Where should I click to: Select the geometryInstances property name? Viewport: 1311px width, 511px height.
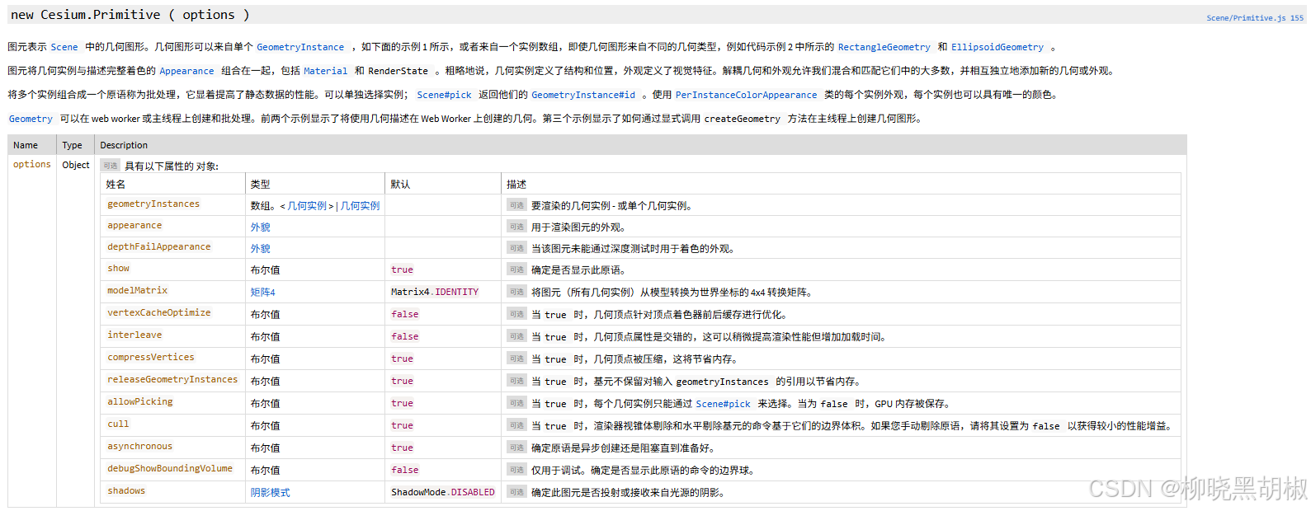pos(153,204)
